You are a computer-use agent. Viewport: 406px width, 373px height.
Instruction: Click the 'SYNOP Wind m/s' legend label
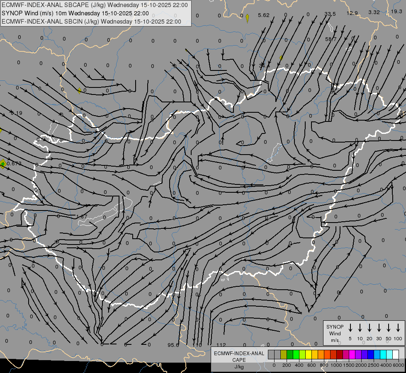coord(335,334)
